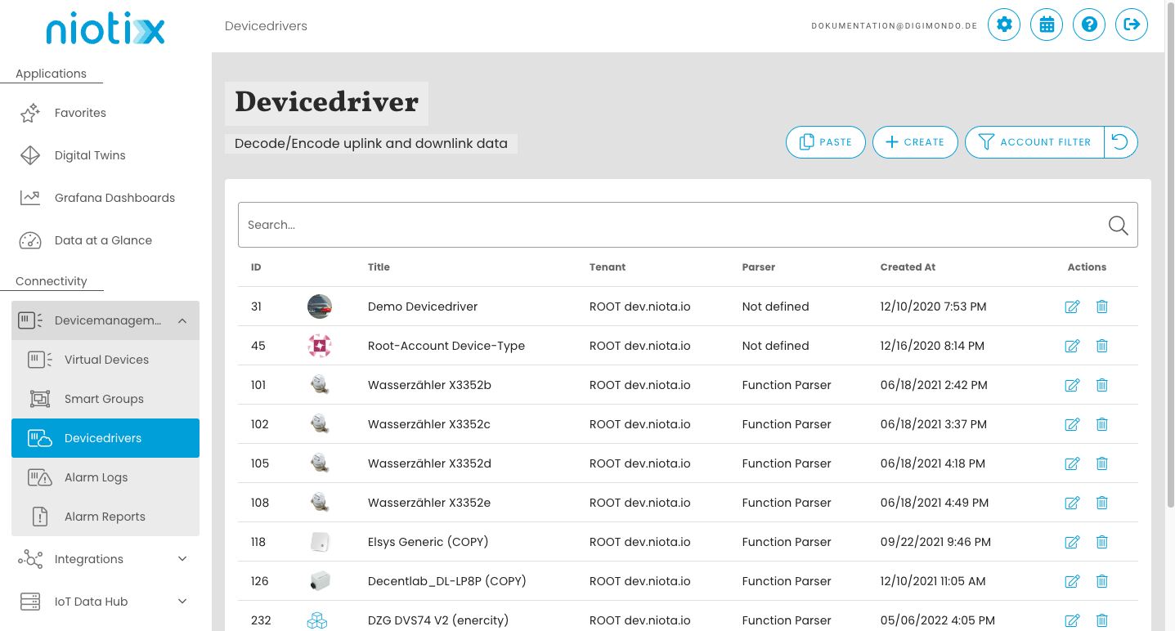Open the ACCOUNT FILTER dialog
1175x631 pixels.
1034,142
